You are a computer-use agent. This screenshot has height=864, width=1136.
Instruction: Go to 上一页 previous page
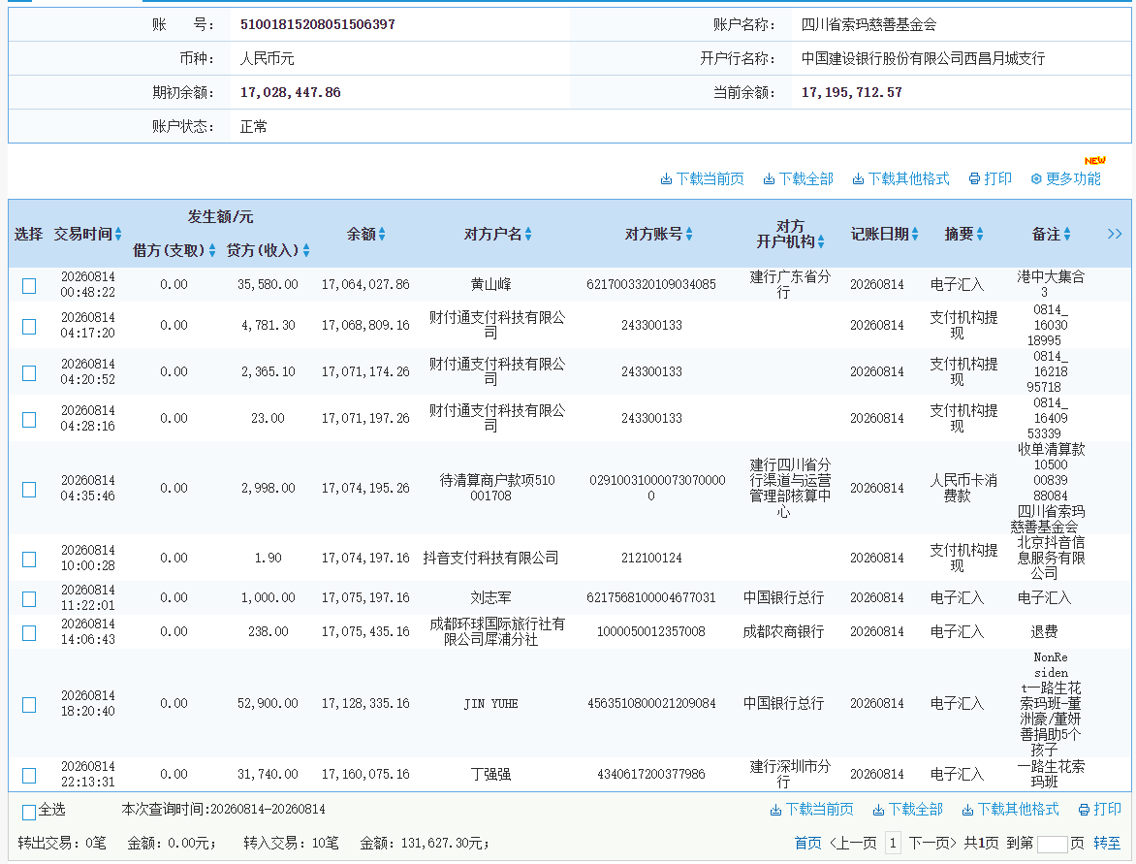pos(853,843)
